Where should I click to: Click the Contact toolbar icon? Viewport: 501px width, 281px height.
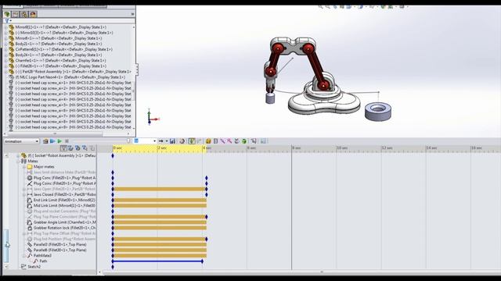click(x=236, y=140)
